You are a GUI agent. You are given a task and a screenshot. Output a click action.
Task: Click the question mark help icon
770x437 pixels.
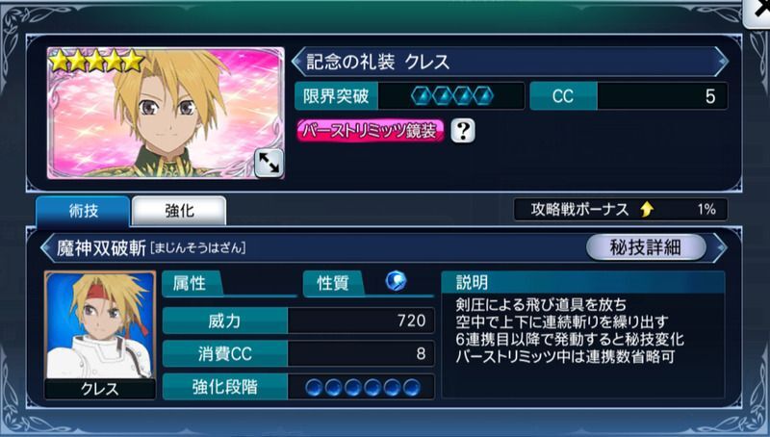tap(463, 131)
